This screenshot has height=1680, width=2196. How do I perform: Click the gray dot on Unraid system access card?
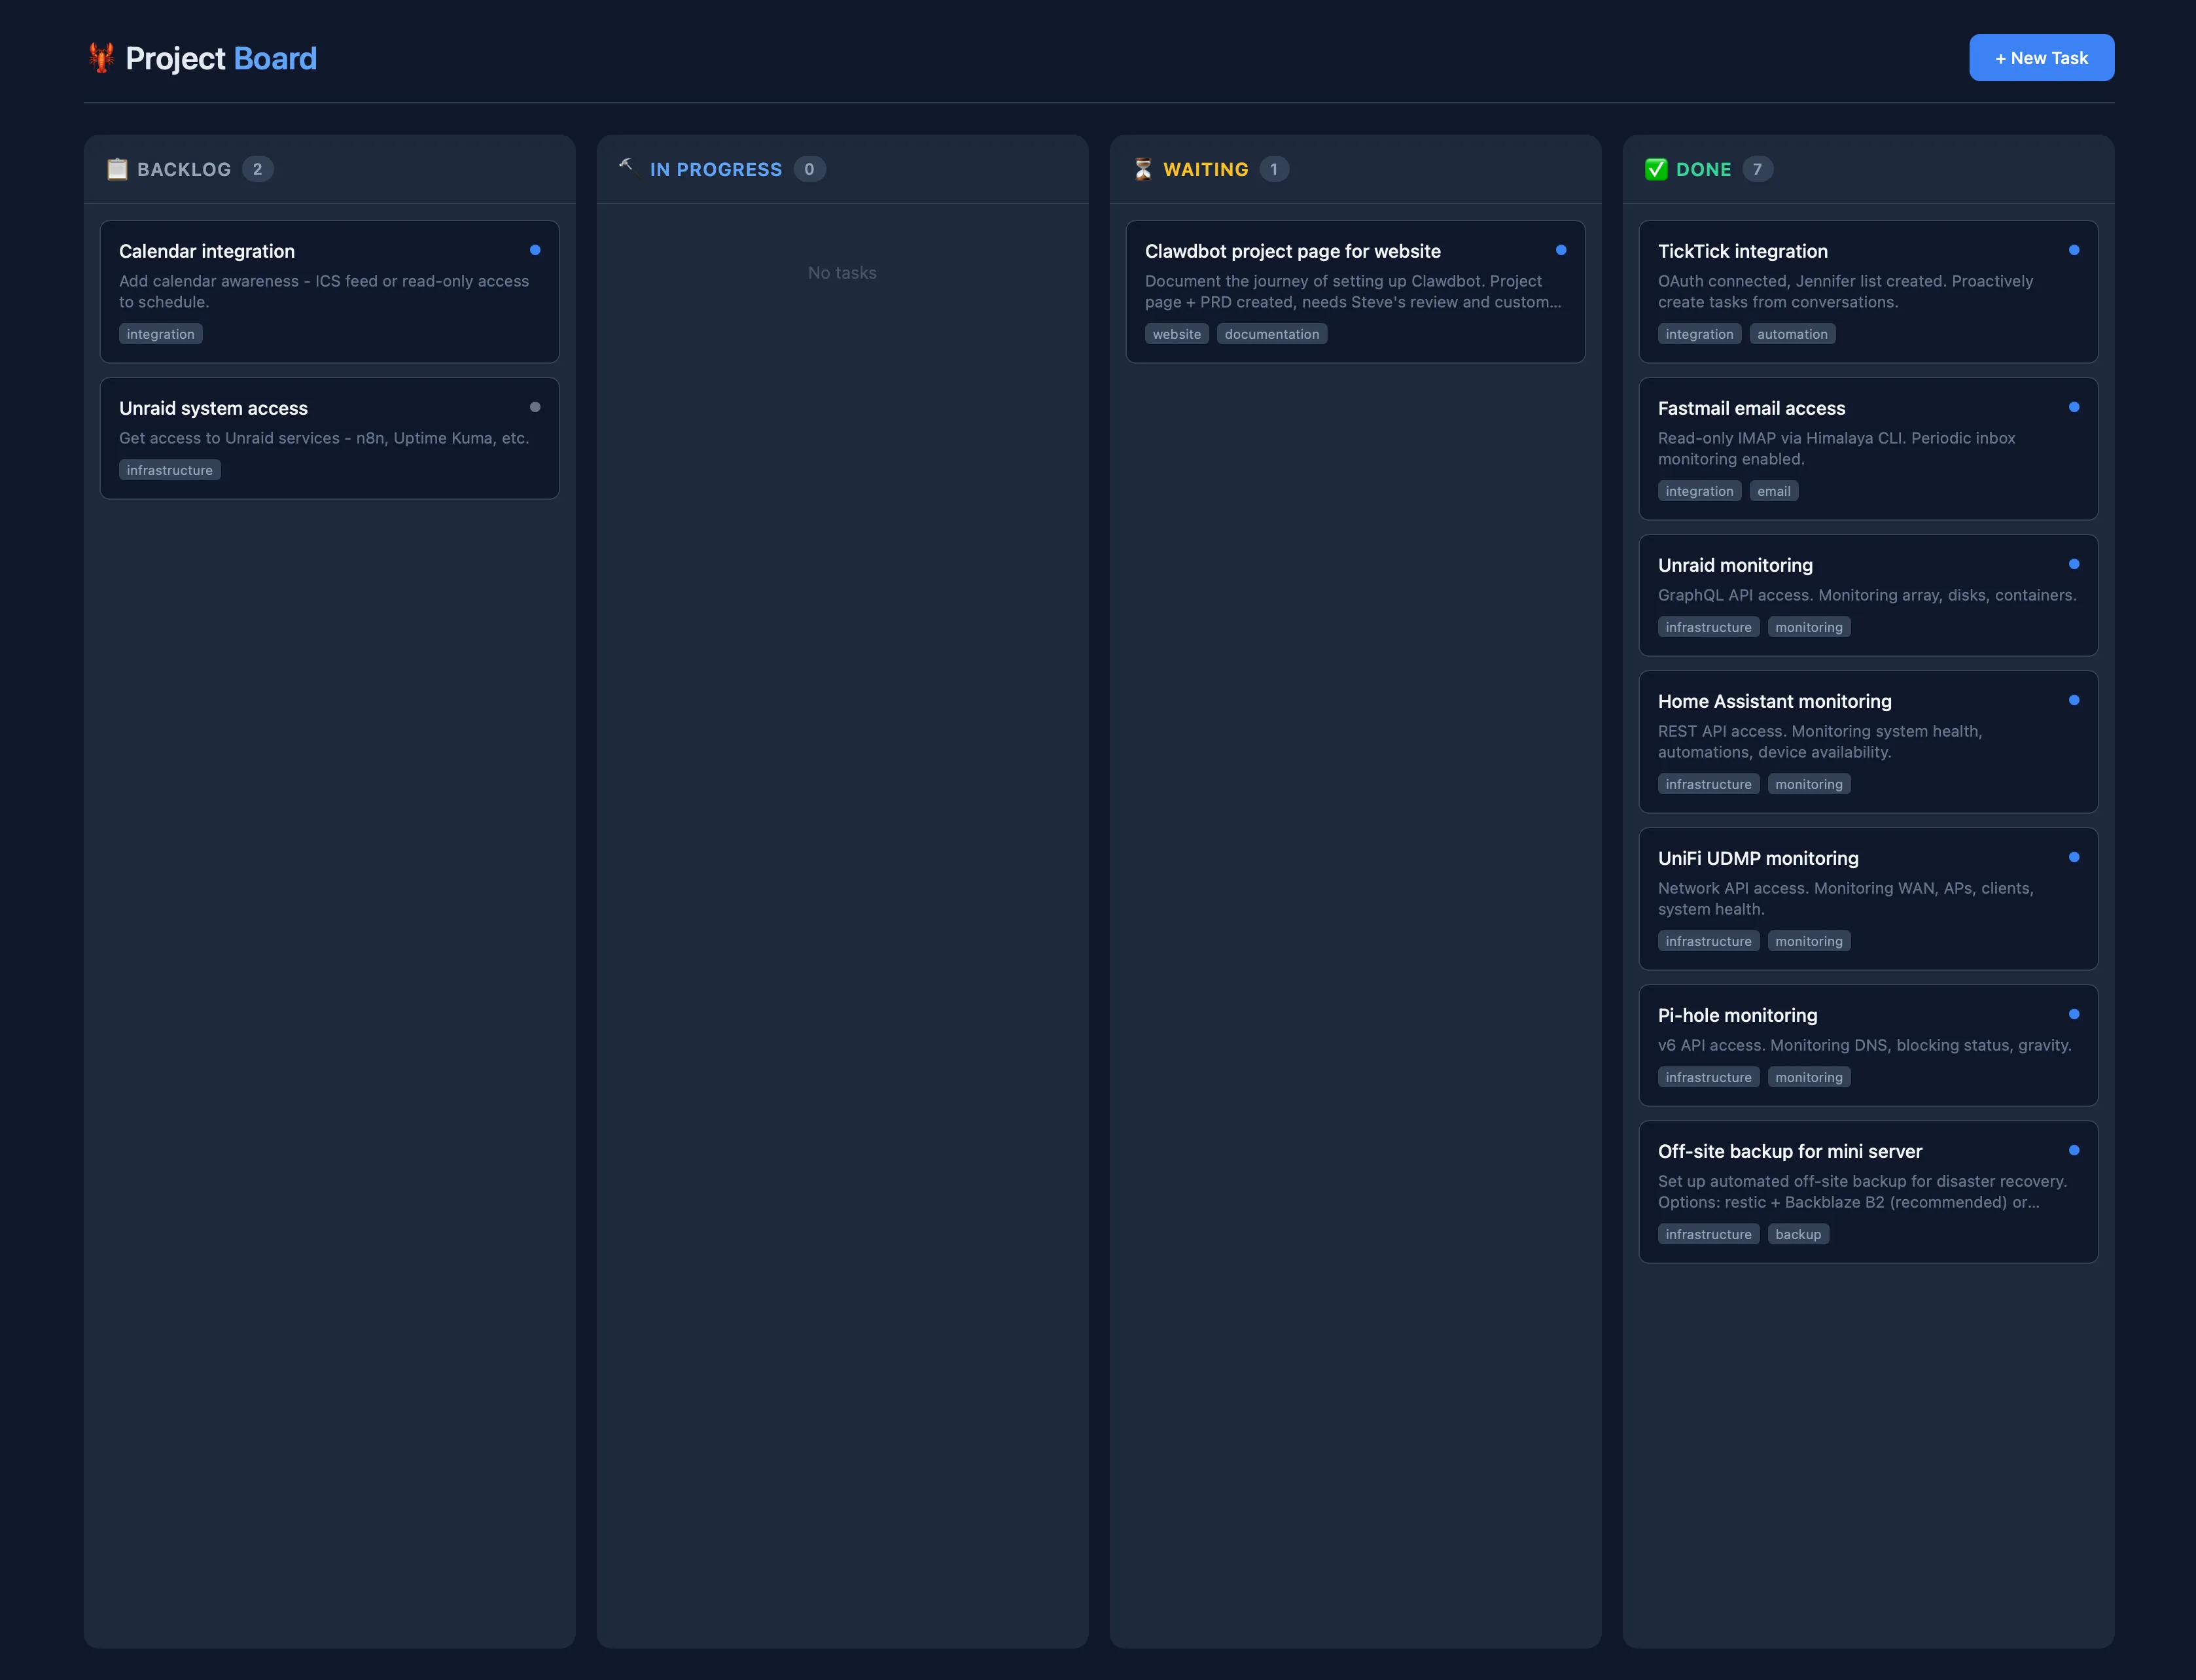tap(536, 407)
